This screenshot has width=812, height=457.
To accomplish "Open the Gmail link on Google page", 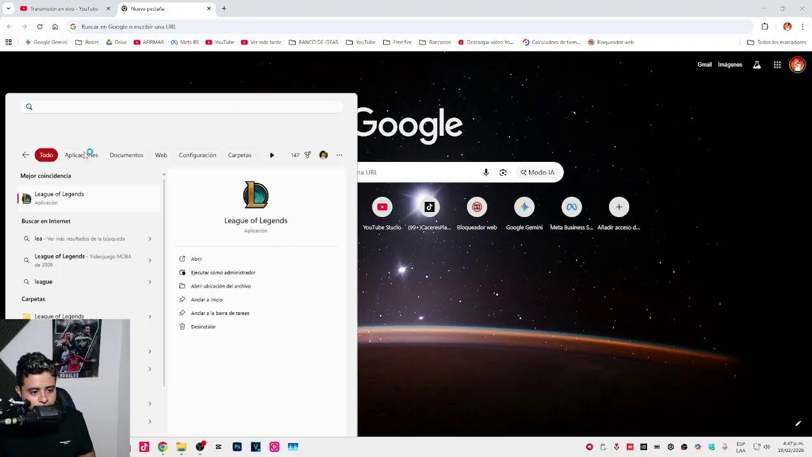I will tap(705, 65).
